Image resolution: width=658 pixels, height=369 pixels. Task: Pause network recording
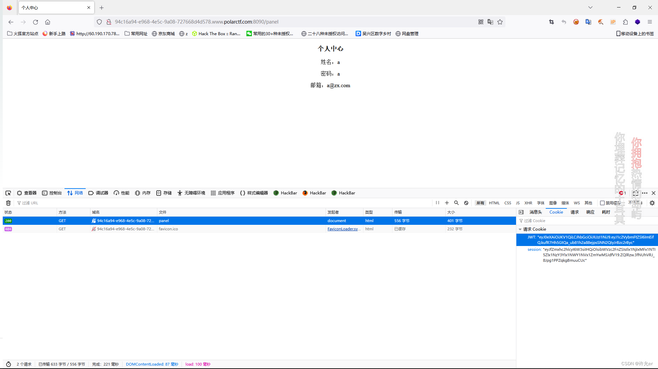tap(437, 203)
